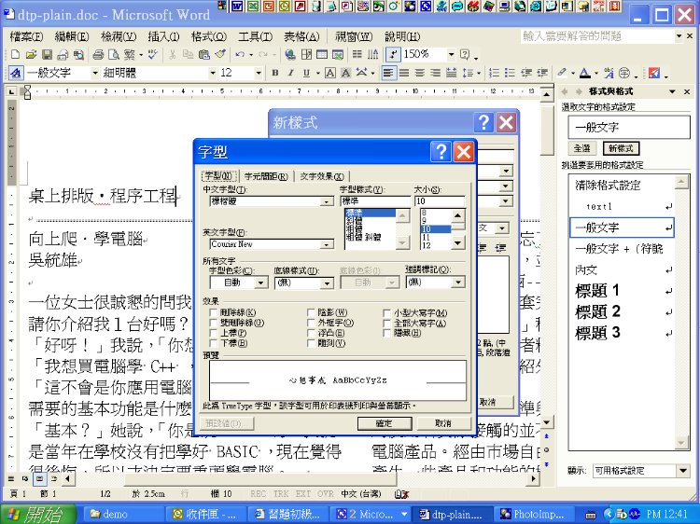Screen dimensions: 700x524
Task: Open the zoom 150% dropdown arrow
Action: pos(452,54)
